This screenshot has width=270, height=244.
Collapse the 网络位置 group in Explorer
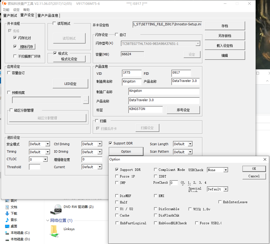pyautogui.click(x=48, y=221)
